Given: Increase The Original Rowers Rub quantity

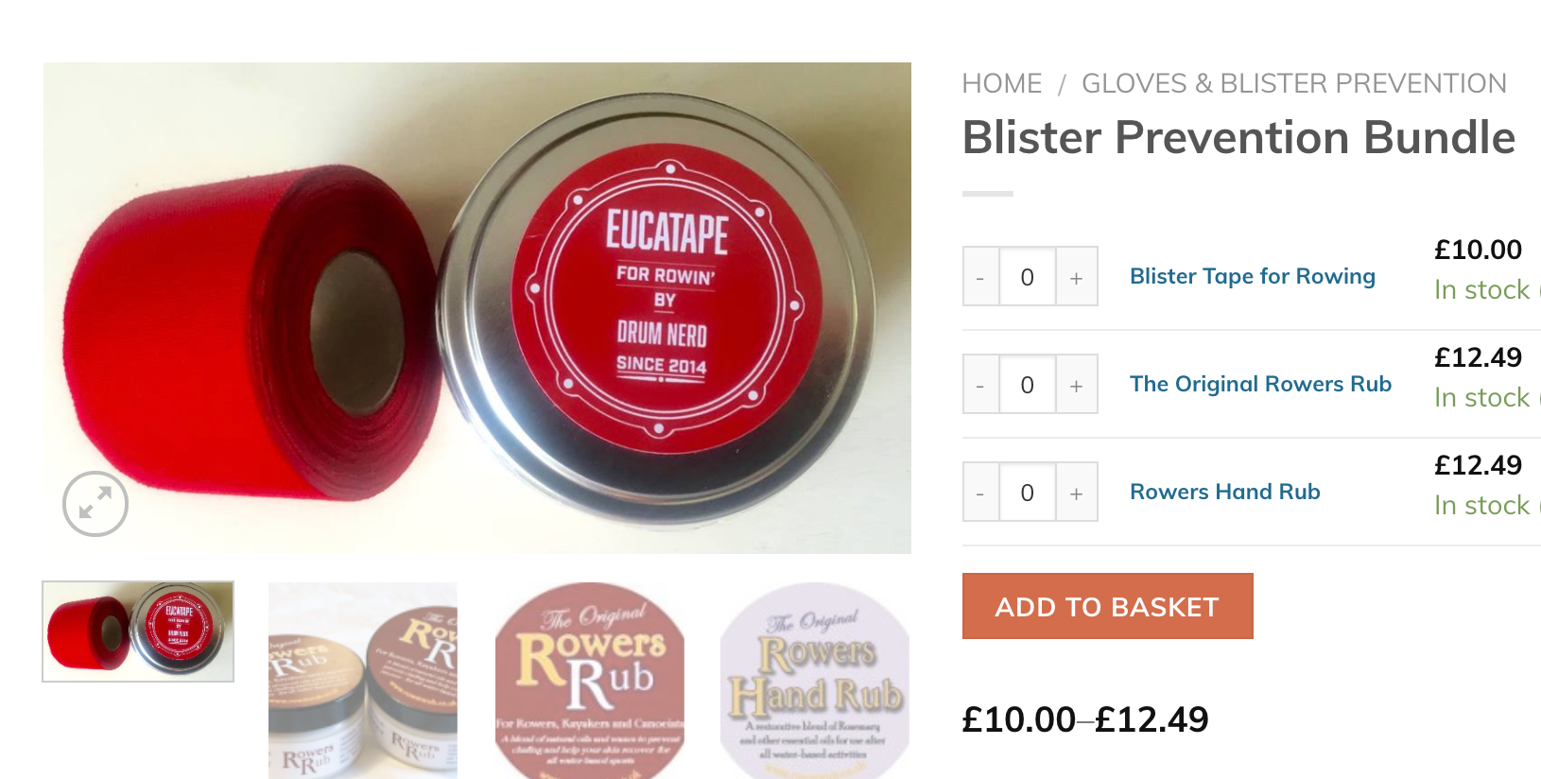Looking at the screenshot, I should (1076, 384).
